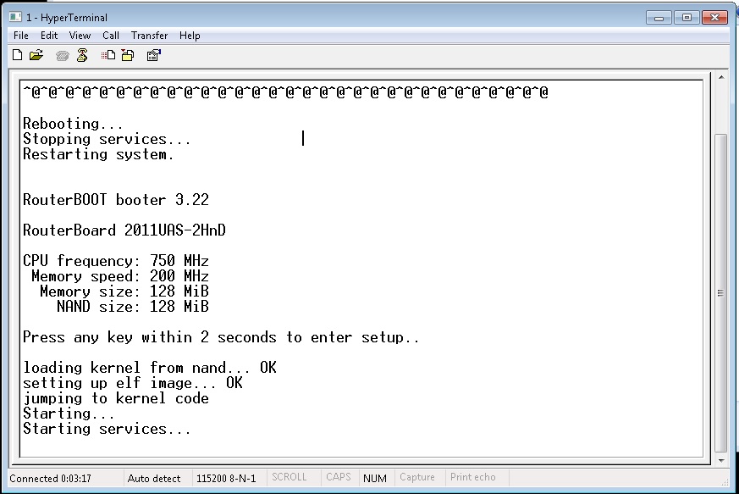Viewport: 739px width, 494px height.
Task: Open the File menu
Action: 19,36
